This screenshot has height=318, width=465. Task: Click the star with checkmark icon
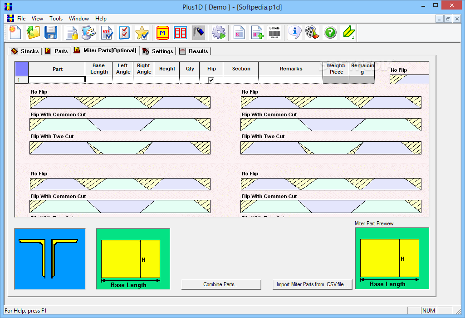(142, 32)
